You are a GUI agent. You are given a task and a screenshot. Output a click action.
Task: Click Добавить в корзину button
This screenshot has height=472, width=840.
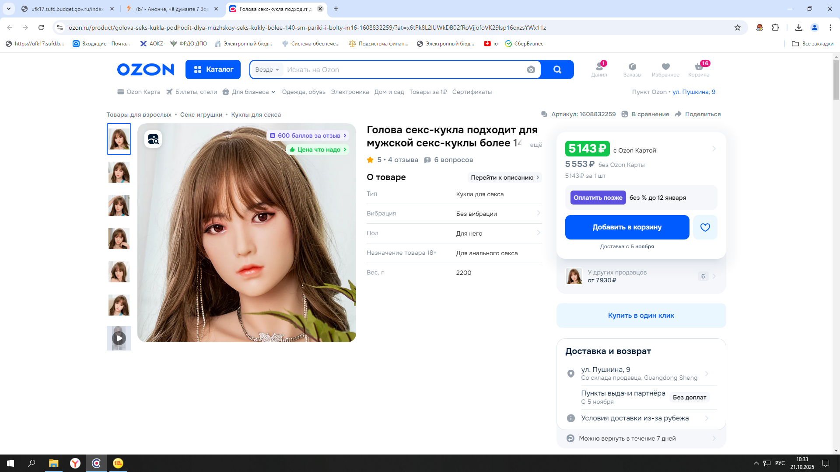click(627, 227)
